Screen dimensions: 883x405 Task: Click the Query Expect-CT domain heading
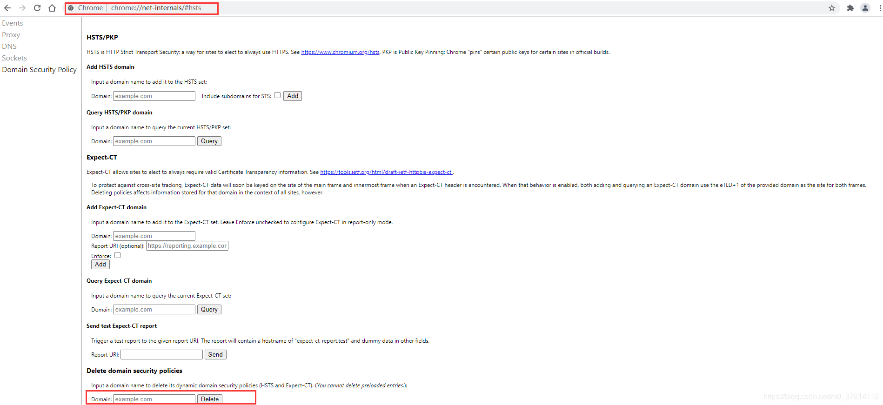pos(119,281)
